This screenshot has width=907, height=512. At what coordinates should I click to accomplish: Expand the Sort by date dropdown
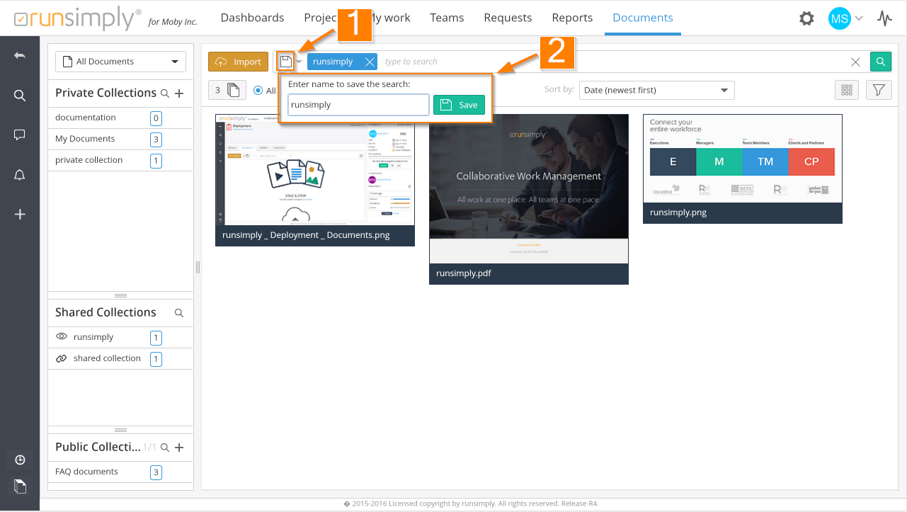pos(656,90)
